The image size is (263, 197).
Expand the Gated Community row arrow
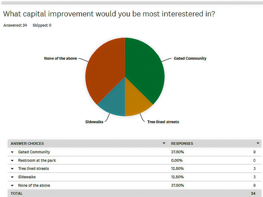tap(12, 152)
